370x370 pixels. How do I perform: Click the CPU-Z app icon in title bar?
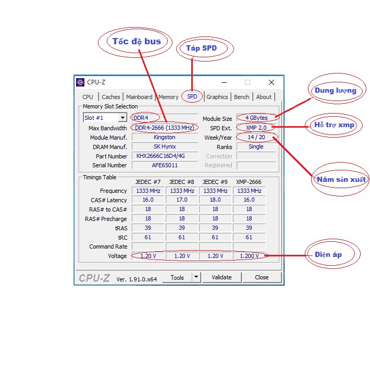80,82
